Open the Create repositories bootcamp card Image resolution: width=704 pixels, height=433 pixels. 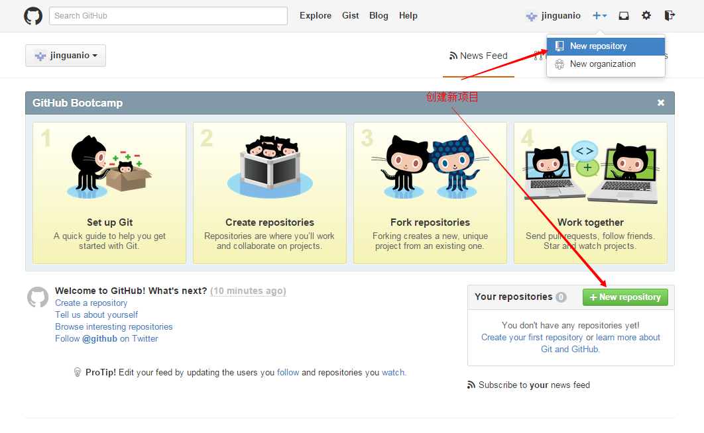pos(270,193)
